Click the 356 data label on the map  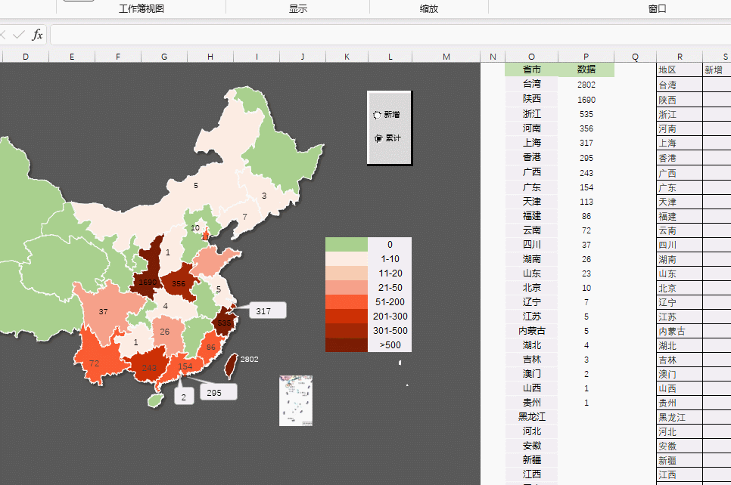(x=179, y=283)
